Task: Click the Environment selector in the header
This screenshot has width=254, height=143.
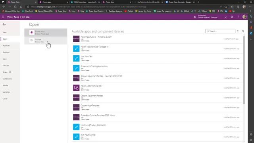Action: pyautogui.click(x=208, y=17)
